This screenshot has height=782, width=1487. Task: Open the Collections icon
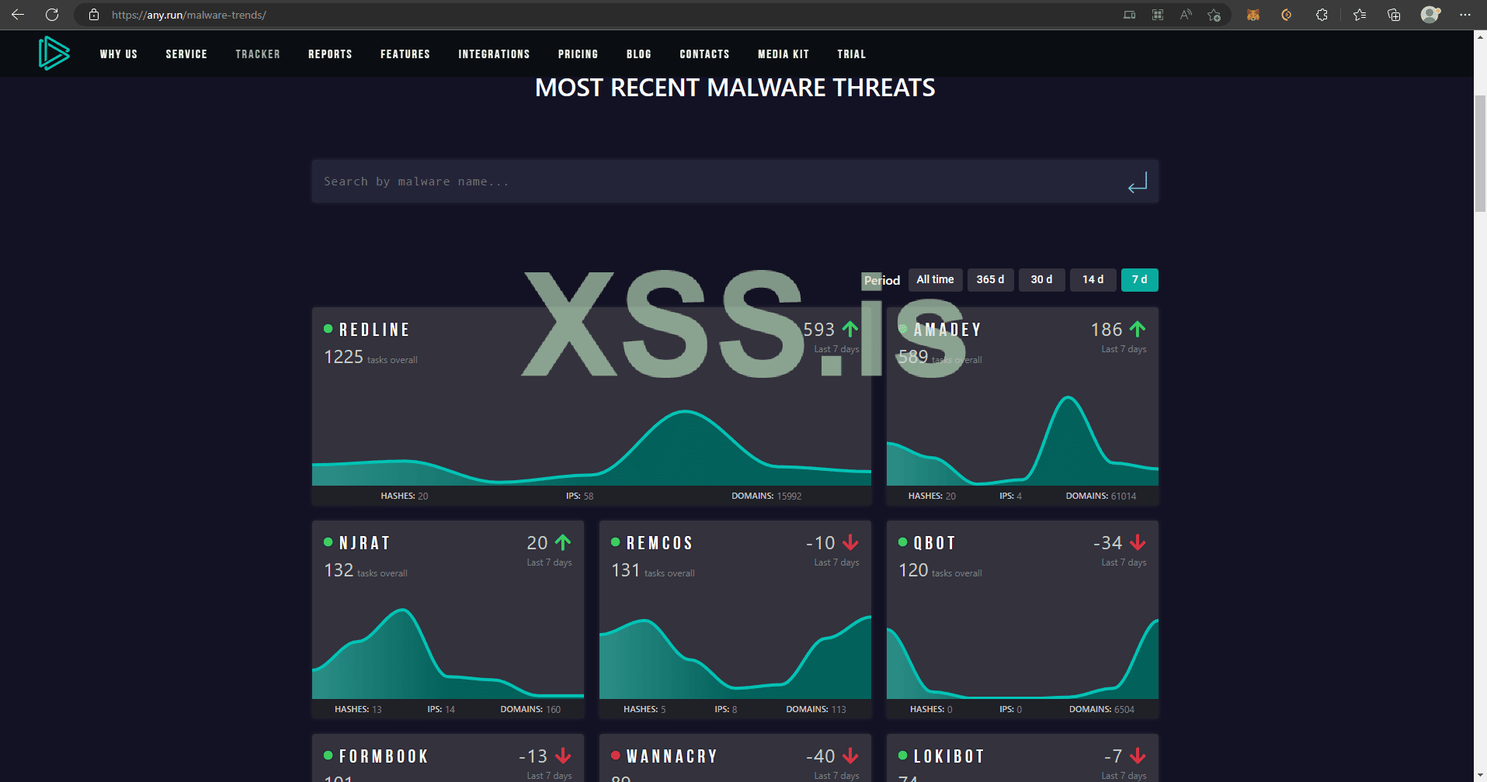click(1394, 15)
